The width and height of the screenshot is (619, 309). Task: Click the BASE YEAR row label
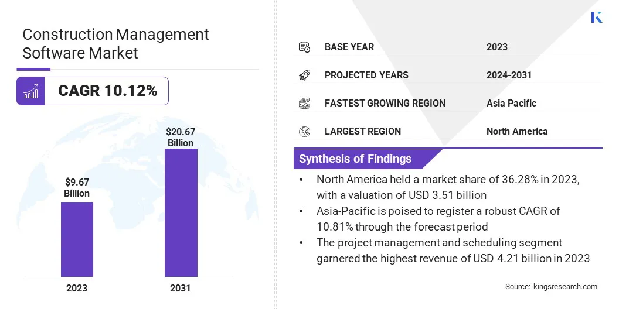349,47
